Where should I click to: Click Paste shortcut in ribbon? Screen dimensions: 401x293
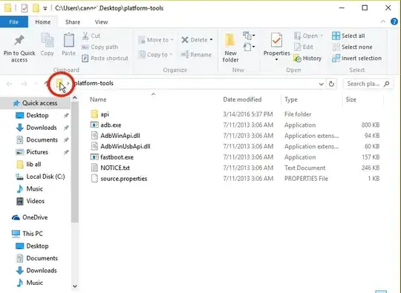click(105, 59)
